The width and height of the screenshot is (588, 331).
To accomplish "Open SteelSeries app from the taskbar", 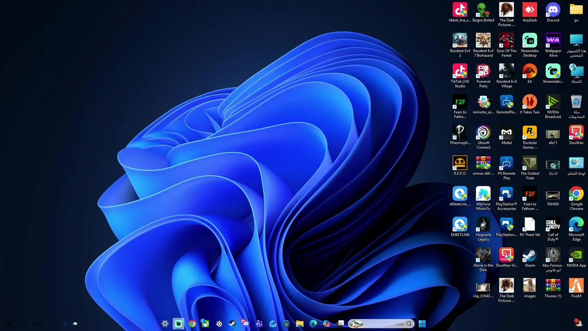I will pyautogui.click(x=219, y=324).
